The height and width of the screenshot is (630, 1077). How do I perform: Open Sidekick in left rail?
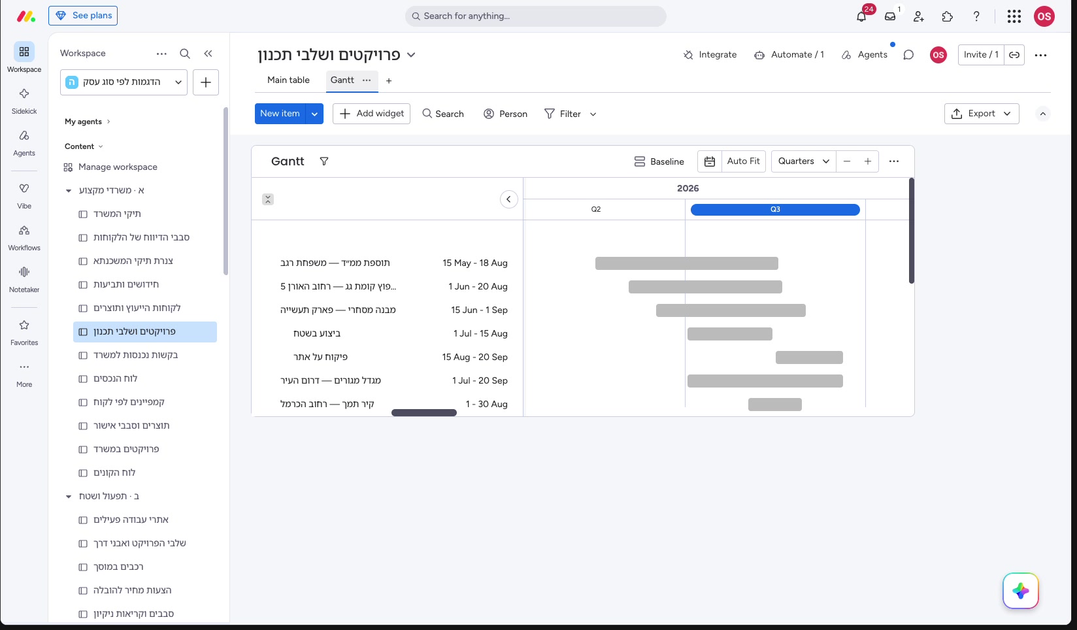tap(24, 100)
